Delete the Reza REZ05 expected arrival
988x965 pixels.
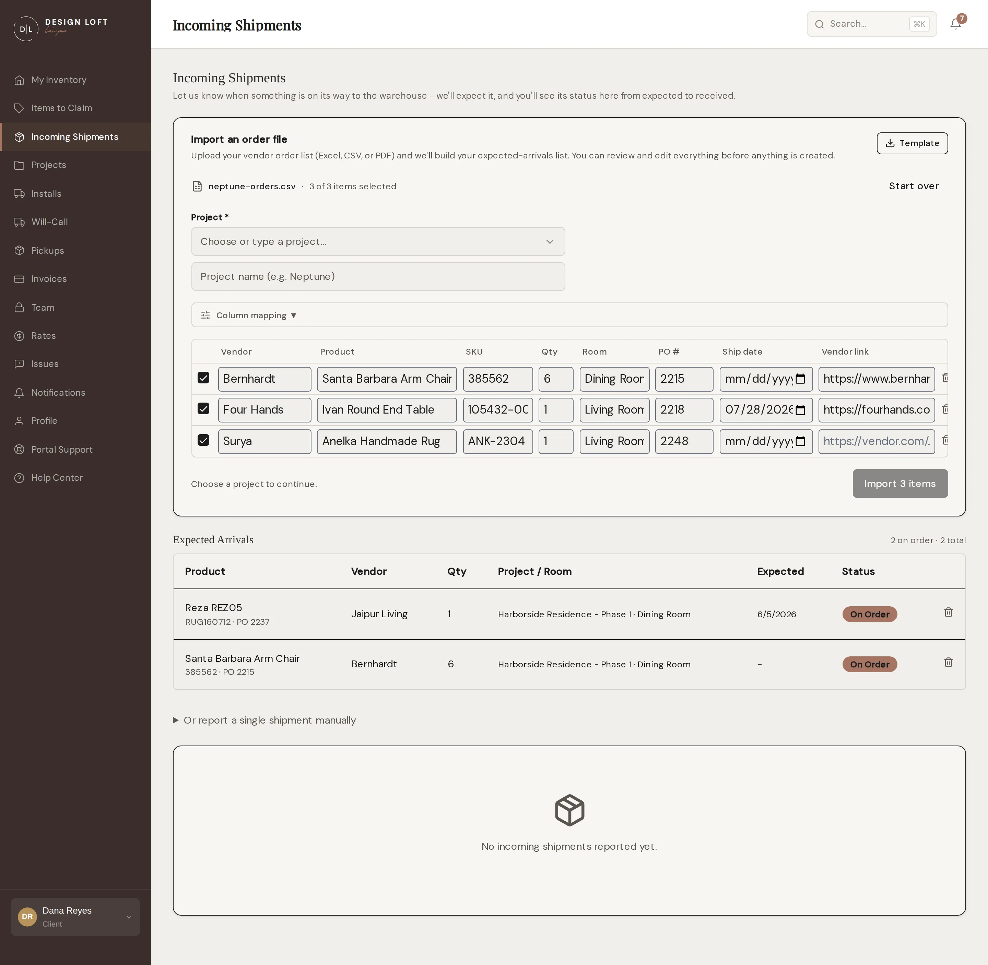(949, 612)
